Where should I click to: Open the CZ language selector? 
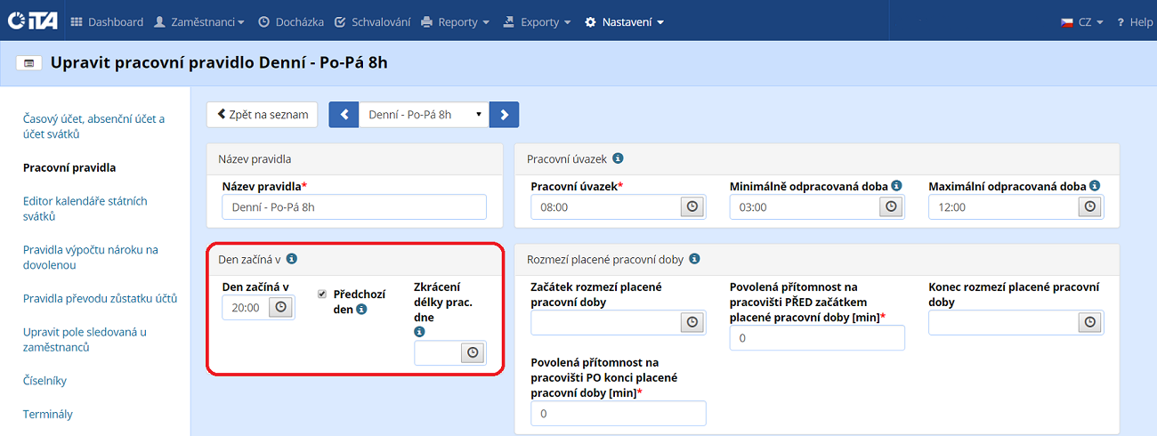[1082, 22]
